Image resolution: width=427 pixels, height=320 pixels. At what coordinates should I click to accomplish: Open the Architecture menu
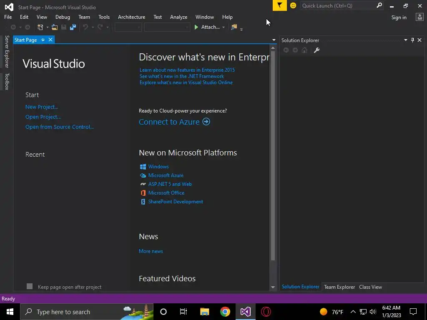tap(131, 17)
